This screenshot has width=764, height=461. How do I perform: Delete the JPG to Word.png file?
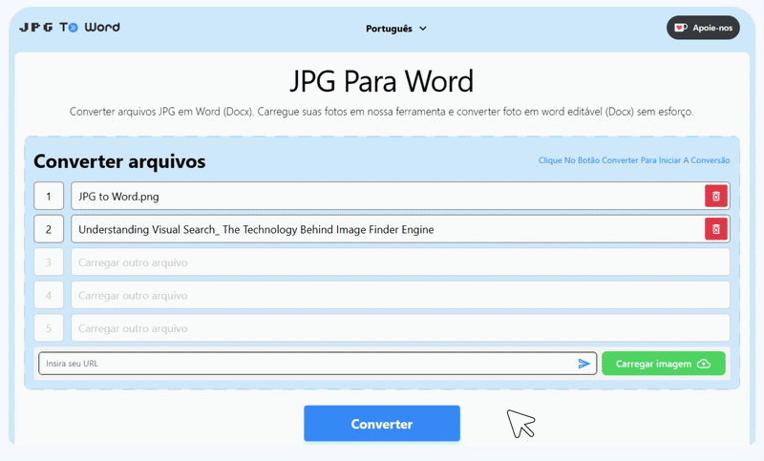[x=715, y=197]
